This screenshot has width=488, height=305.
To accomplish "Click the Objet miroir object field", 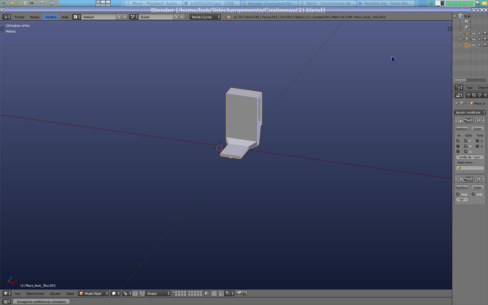I will pyautogui.click(x=470, y=168).
